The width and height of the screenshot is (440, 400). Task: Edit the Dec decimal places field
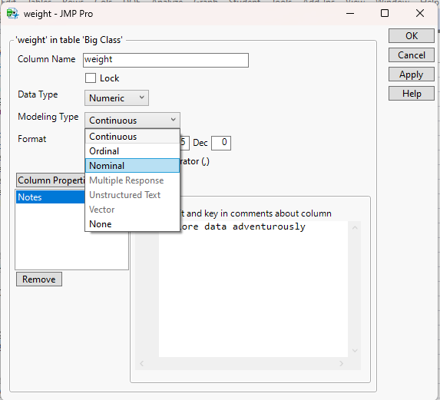221,143
